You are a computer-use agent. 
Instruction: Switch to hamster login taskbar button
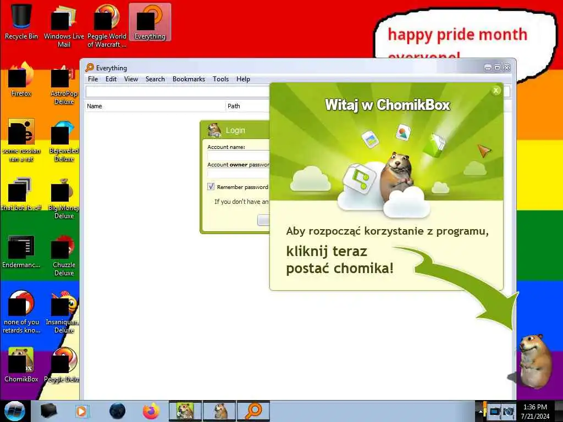[219, 411]
